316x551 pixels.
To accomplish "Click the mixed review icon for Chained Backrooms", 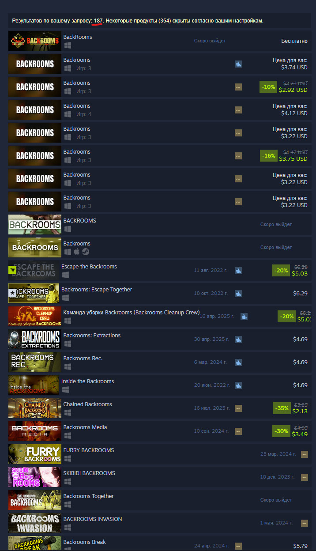I will pyautogui.click(x=238, y=408).
